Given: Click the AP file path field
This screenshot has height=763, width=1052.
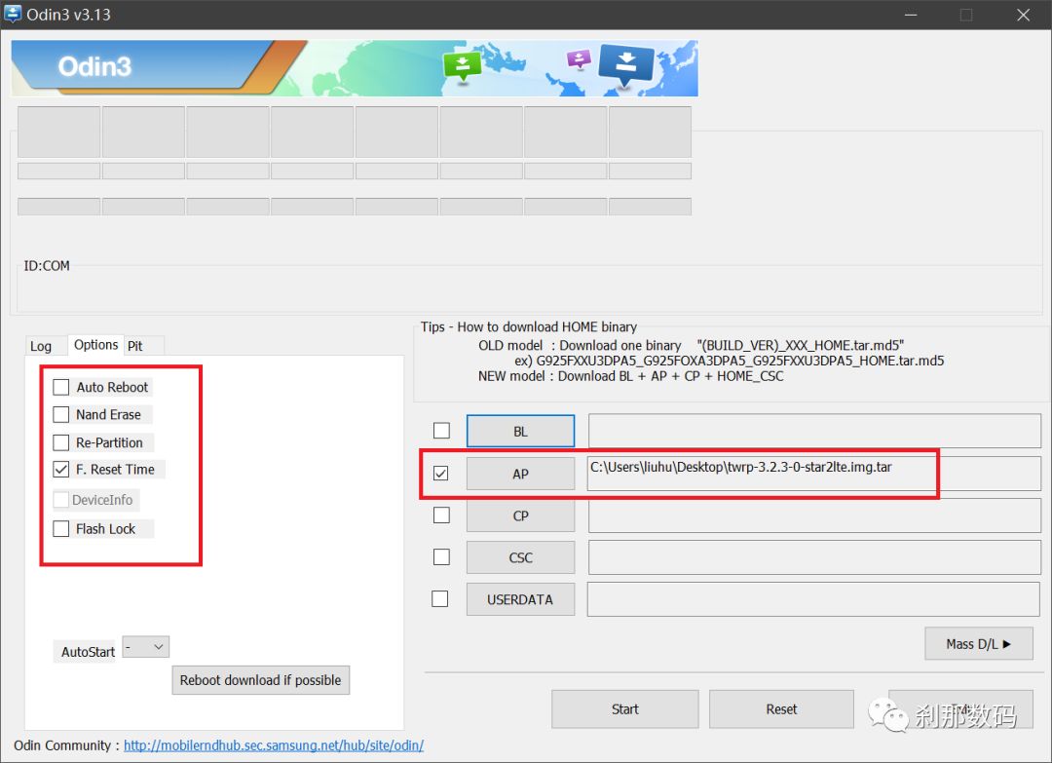Looking at the screenshot, I should coord(760,474).
